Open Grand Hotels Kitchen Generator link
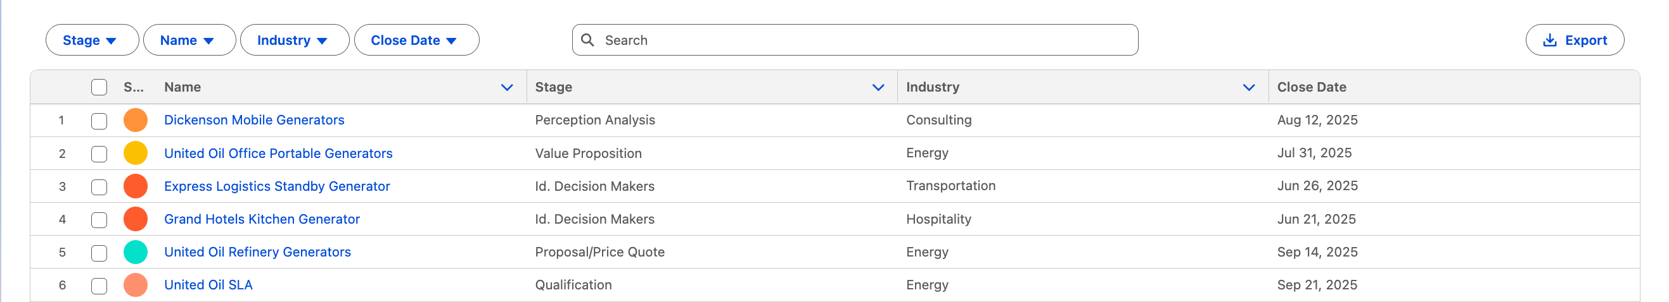The image size is (1669, 302). 262,219
